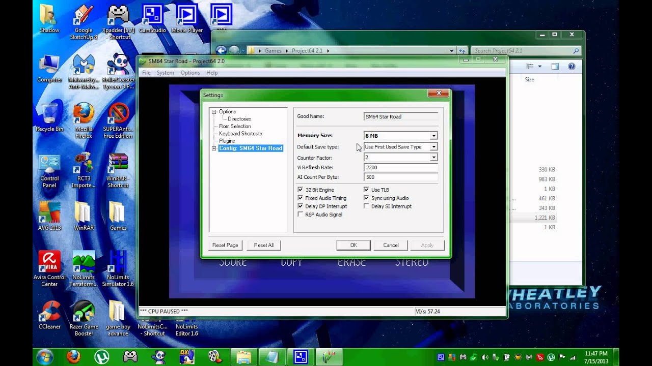The image size is (652, 366).
Task: Click the Reset All button
Action: [264, 245]
